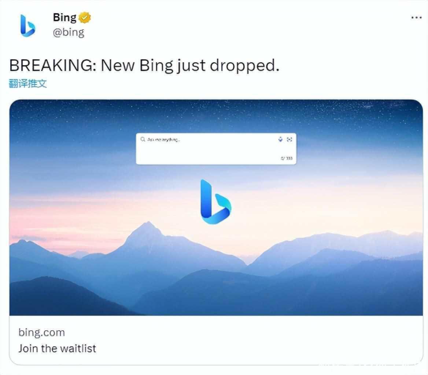
Task: Click the large Bing logo in preview
Action: click(x=215, y=202)
